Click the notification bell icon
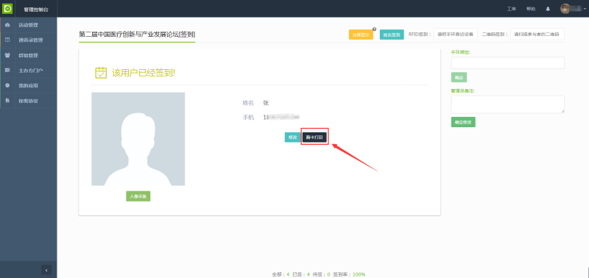Viewport: 589px width, 278px height. tap(548, 9)
